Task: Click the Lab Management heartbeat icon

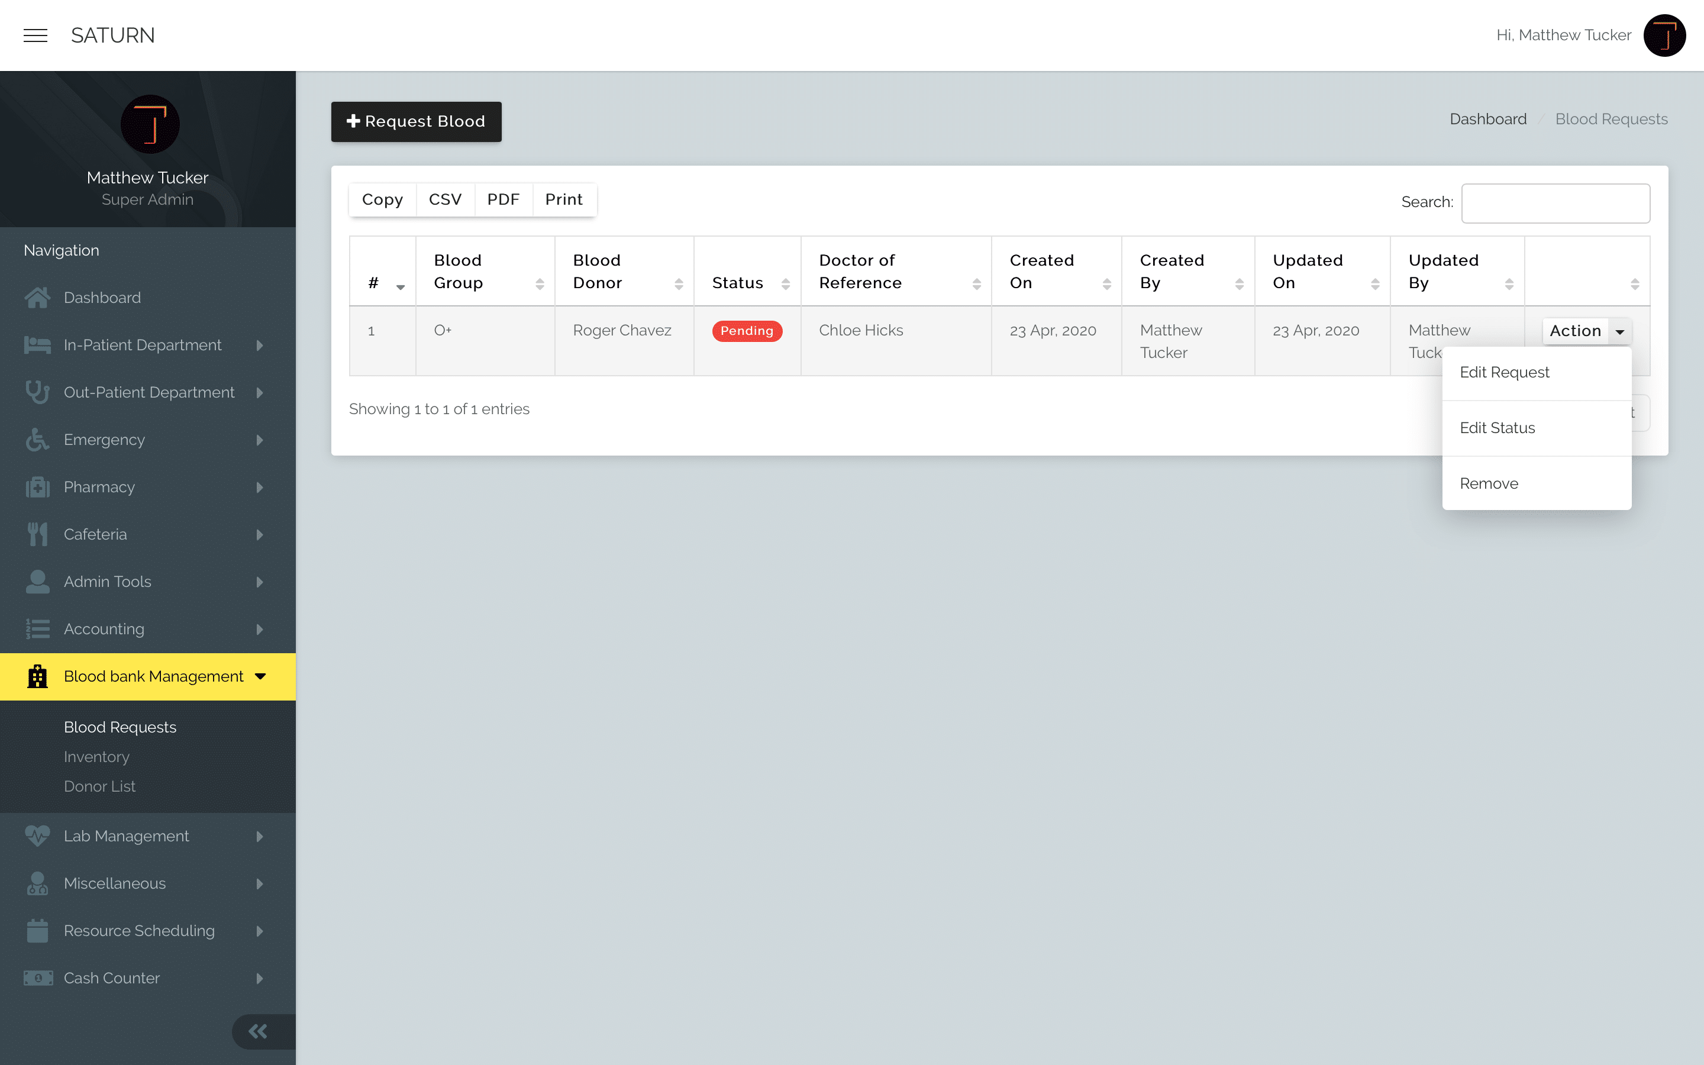Action: tap(37, 836)
